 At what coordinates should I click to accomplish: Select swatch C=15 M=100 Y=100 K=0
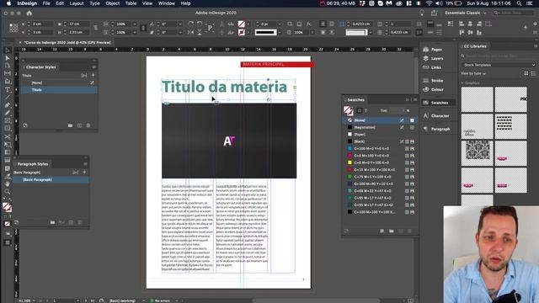pos(380,170)
